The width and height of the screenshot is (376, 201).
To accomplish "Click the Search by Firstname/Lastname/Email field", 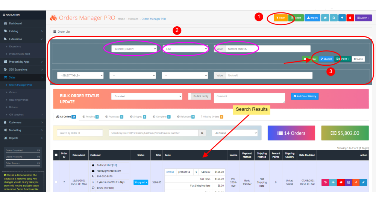I will click(x=153, y=133).
